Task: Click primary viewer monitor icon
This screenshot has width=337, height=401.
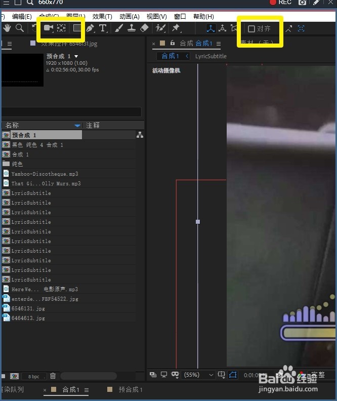Action: coord(164,375)
